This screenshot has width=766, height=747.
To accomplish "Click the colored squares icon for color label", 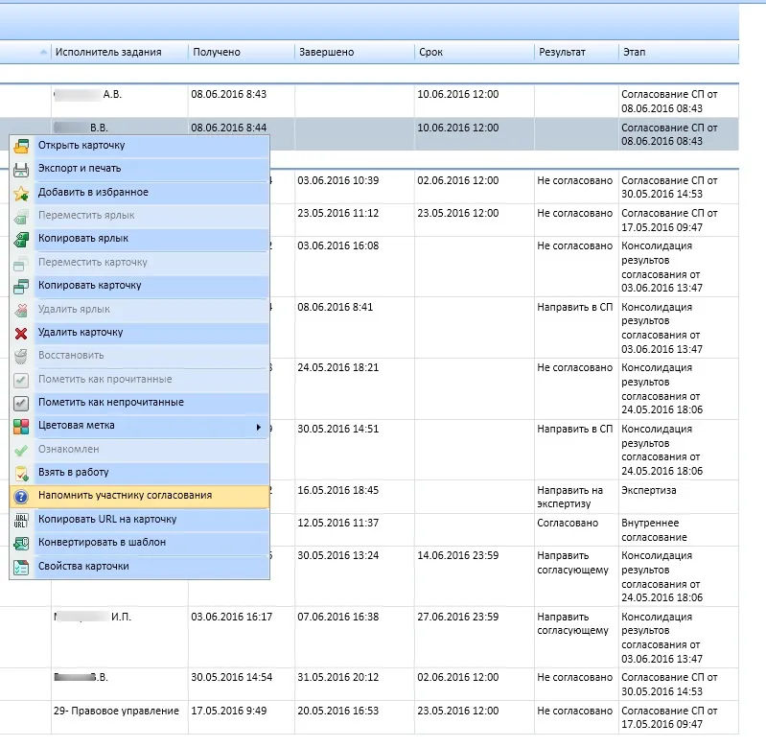I will [x=21, y=426].
